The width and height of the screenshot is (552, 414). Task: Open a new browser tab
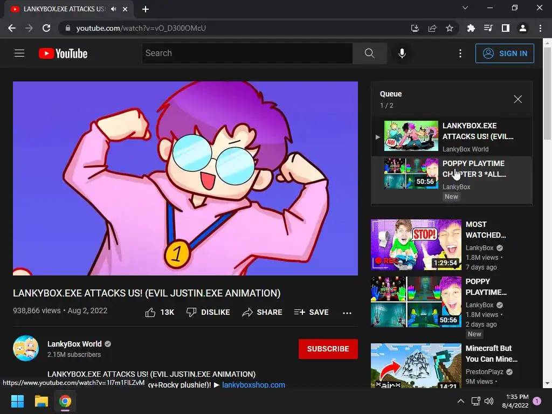(x=146, y=9)
